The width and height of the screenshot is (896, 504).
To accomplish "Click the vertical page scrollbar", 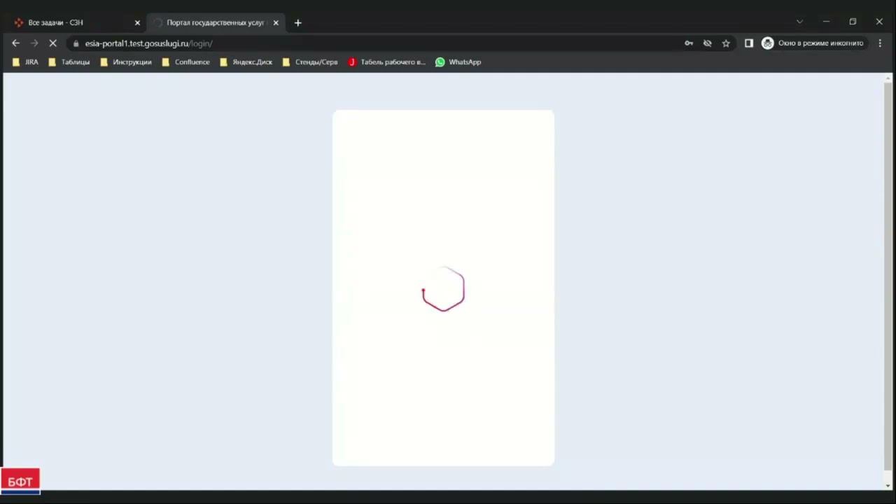I will (x=888, y=276).
